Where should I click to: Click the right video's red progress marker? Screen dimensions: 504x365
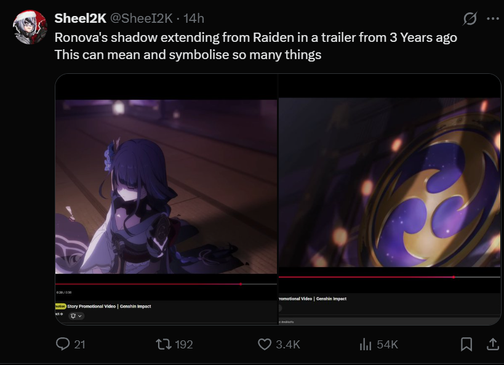[x=454, y=277]
